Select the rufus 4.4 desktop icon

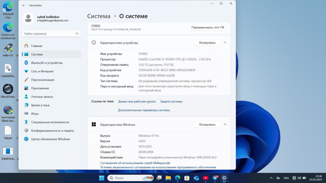[x=8, y=50]
